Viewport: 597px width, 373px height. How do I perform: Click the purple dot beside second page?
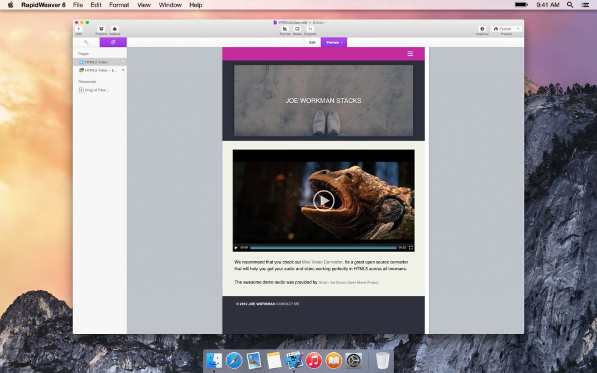[x=123, y=70]
